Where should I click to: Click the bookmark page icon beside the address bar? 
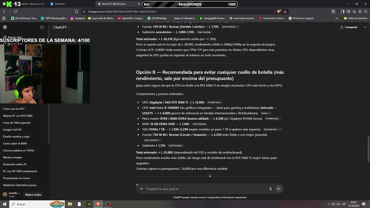(76, 12)
